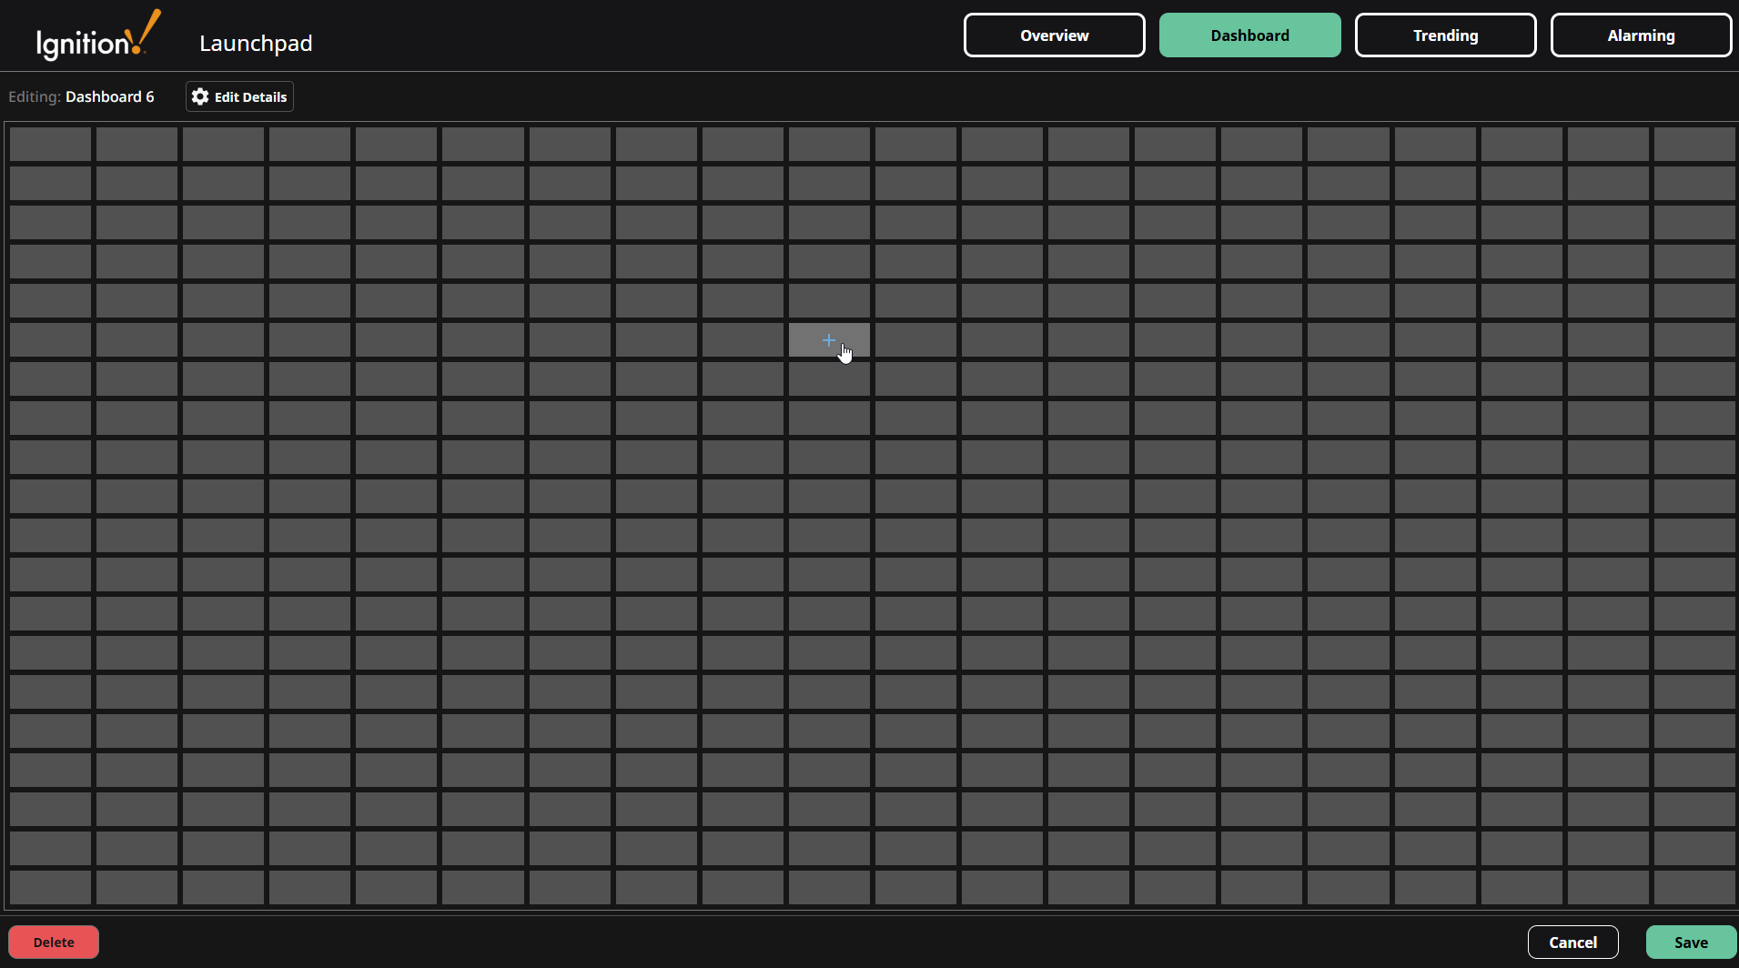Open the Edit Details dialog

pyautogui.click(x=238, y=96)
